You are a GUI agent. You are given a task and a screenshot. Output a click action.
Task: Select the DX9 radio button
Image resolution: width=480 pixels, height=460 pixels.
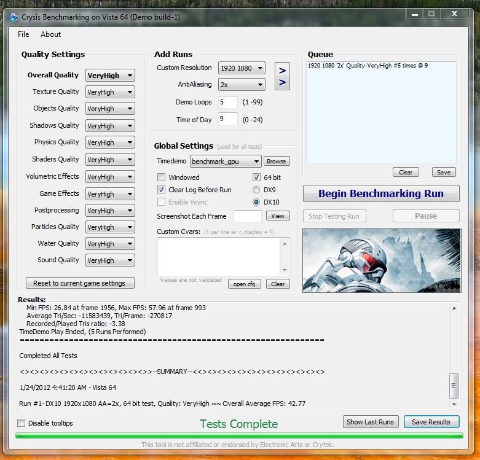[256, 190]
